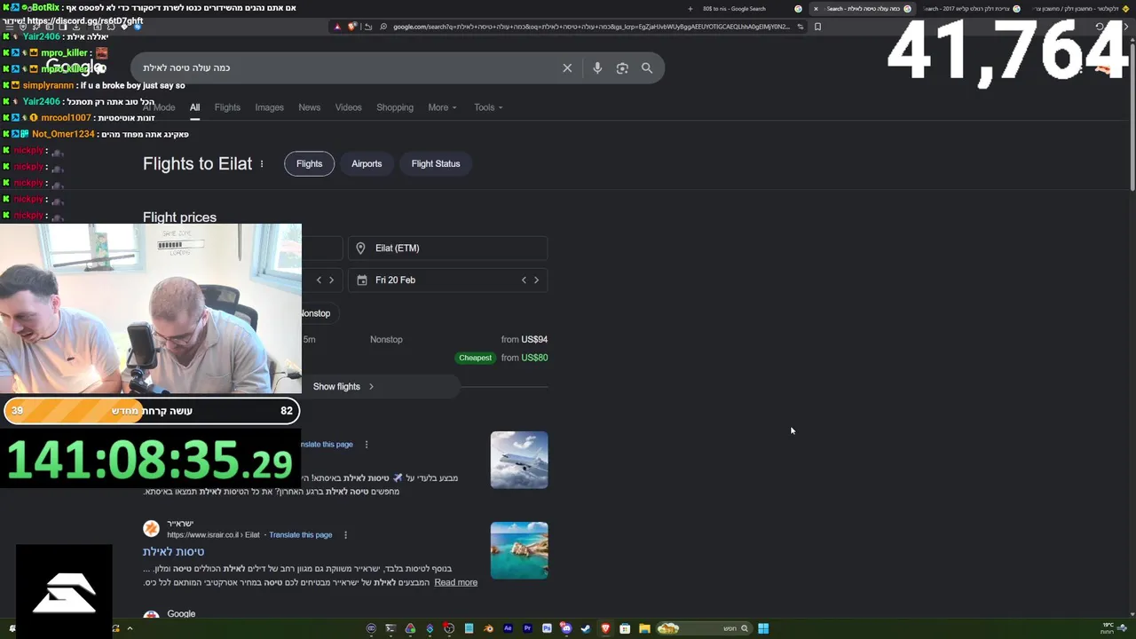Viewport: 1136px width, 639px height.
Task: Click the calendar icon beside Fri 20 Feb
Action: click(362, 280)
